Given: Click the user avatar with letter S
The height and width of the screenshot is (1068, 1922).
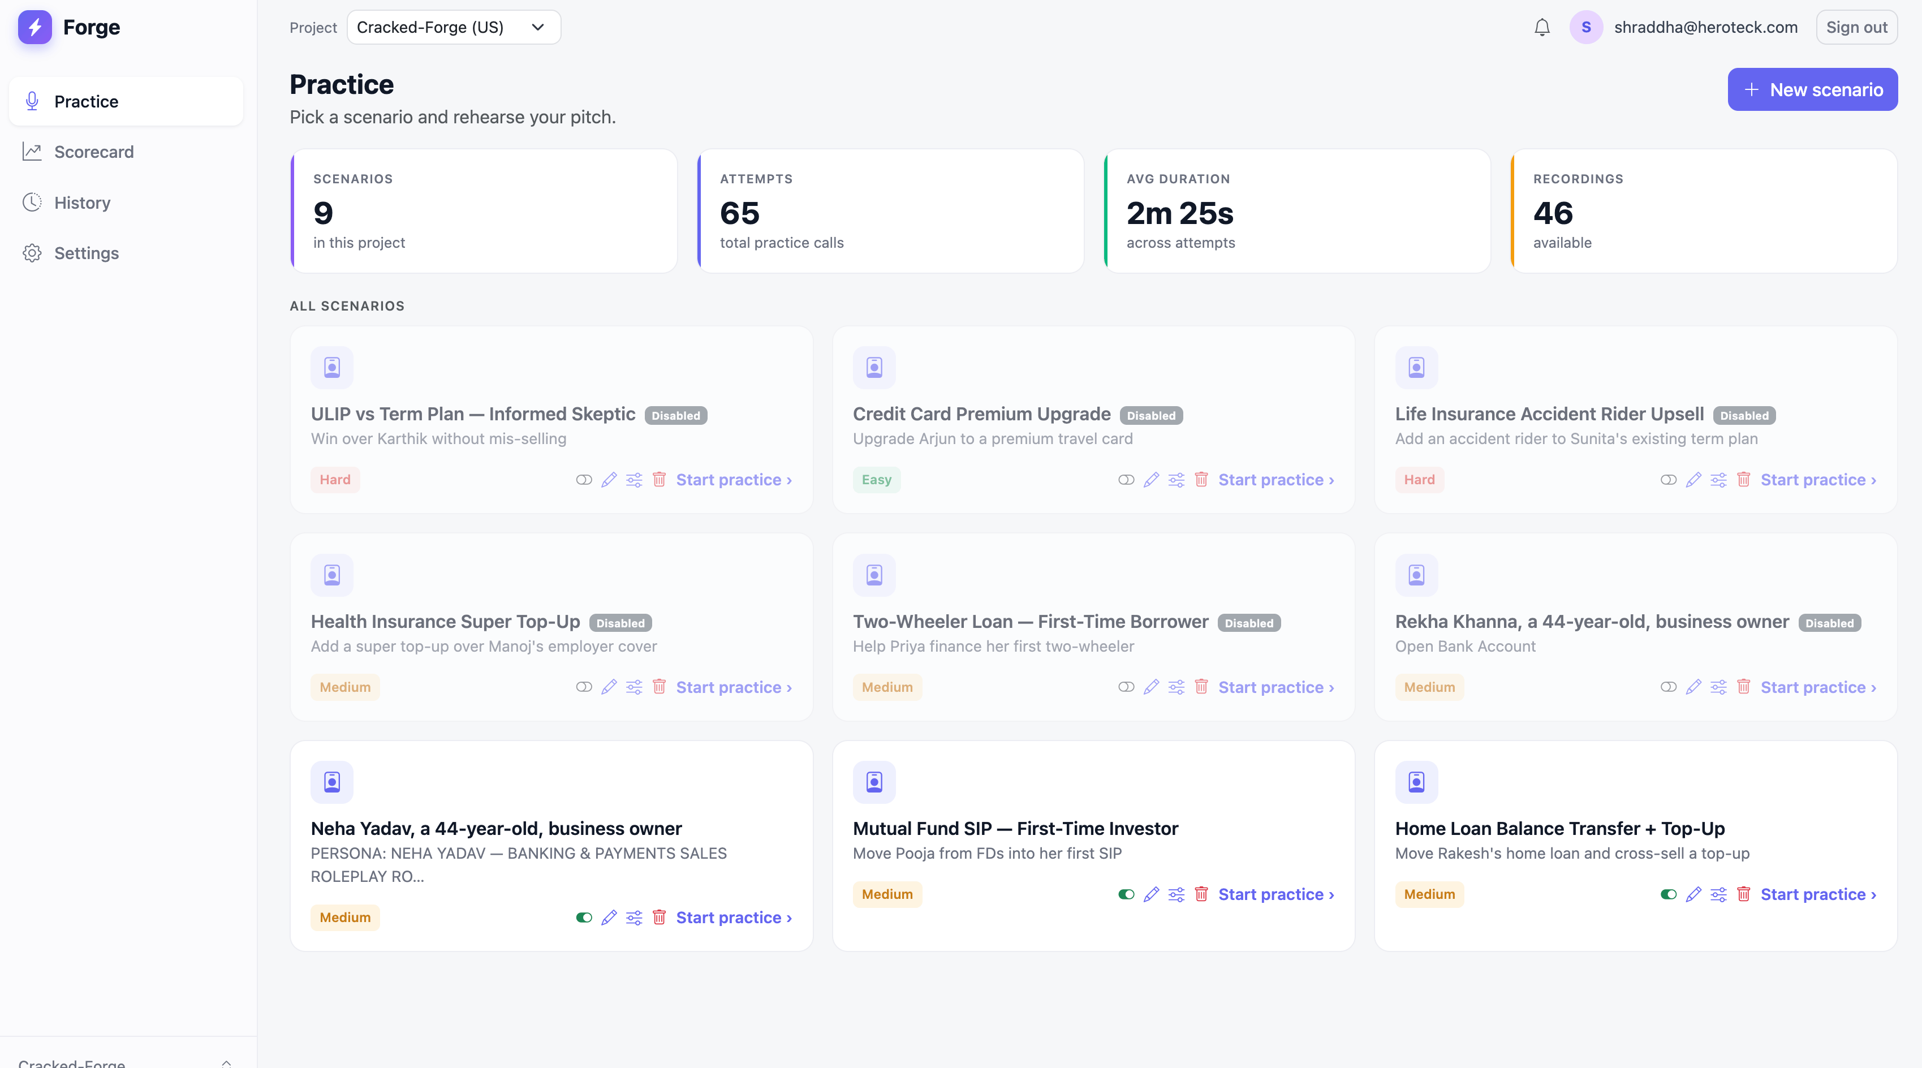Looking at the screenshot, I should [x=1585, y=28].
